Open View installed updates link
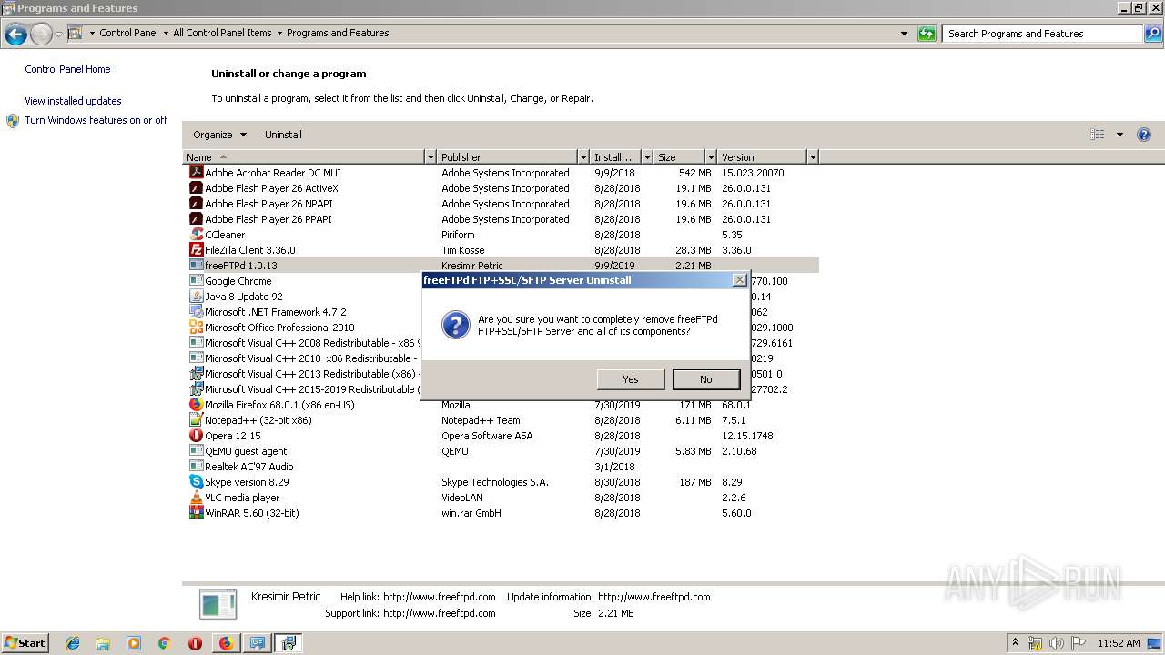This screenshot has width=1165, height=655. (73, 101)
